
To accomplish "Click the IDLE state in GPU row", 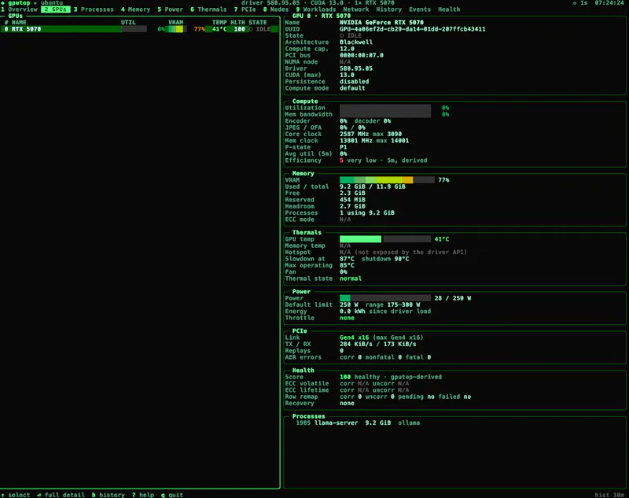I will [259, 29].
